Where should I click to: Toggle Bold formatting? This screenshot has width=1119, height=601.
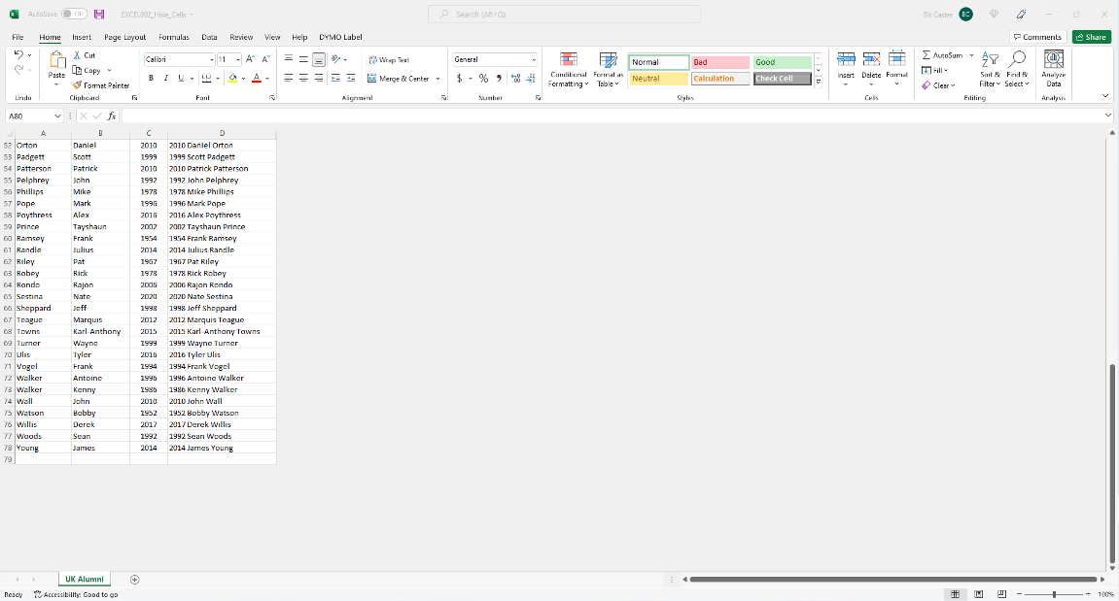point(152,79)
